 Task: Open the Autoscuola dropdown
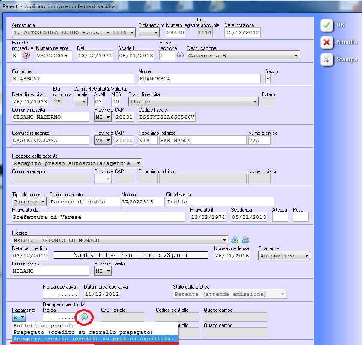coord(131,32)
